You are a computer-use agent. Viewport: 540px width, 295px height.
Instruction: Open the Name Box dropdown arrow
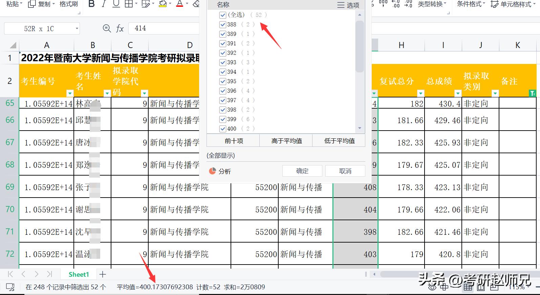tap(77, 29)
